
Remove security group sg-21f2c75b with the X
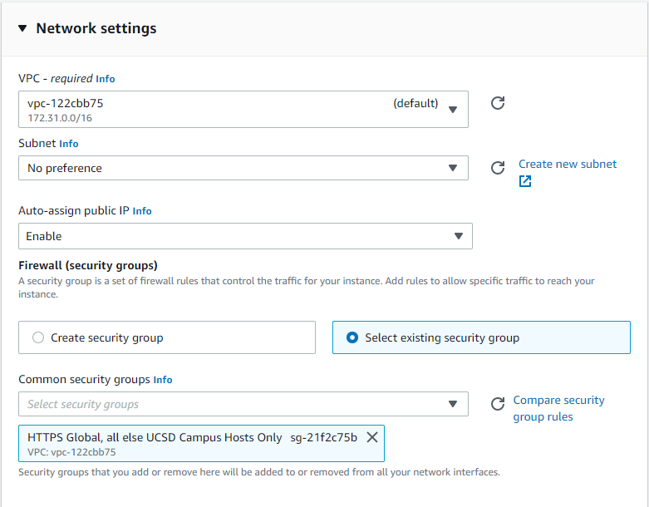coord(372,437)
